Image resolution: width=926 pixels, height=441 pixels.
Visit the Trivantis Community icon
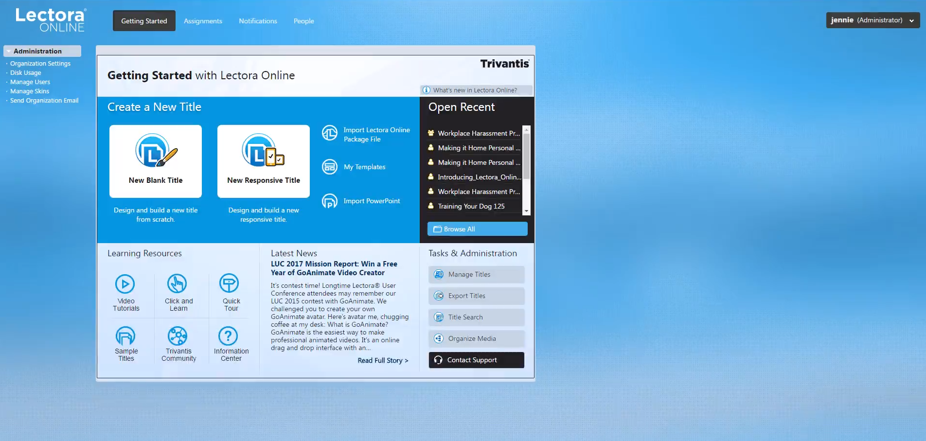(177, 335)
